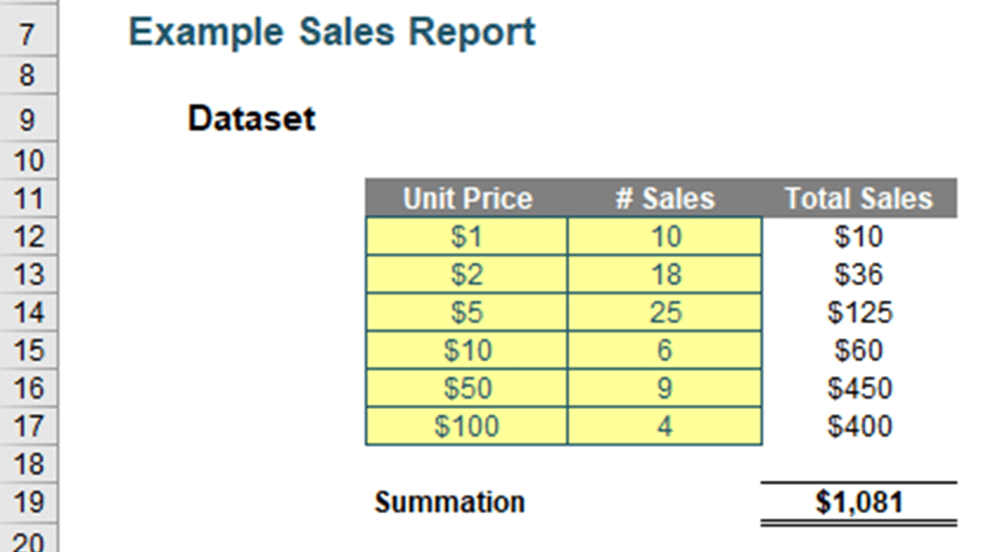Image resolution: width=981 pixels, height=552 pixels.
Task: Select row 12 header
Action: tap(28, 237)
